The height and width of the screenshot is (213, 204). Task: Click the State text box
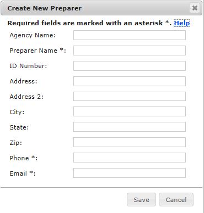[130, 127]
